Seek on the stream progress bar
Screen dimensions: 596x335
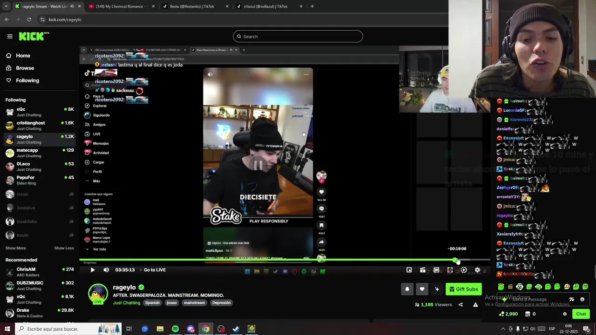coord(284,260)
